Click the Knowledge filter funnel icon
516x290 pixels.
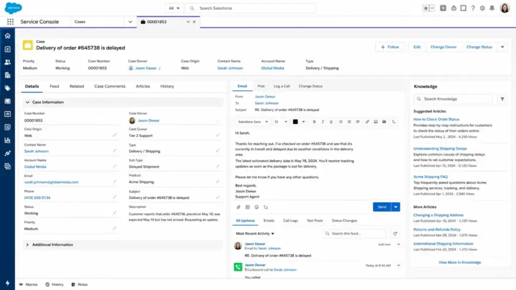tap(502, 99)
